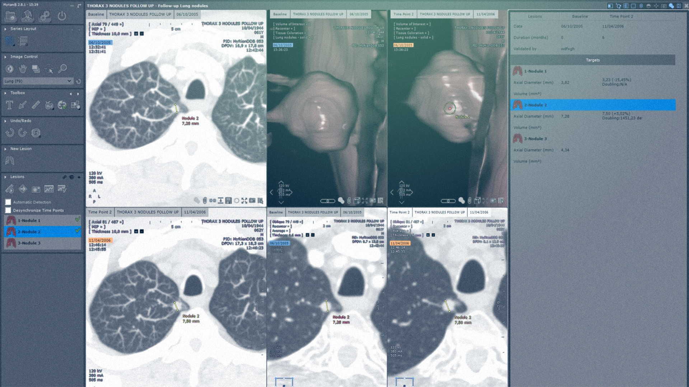
Task: Click the Undo icon in the Undo/Redo panel
Action: click(10, 133)
